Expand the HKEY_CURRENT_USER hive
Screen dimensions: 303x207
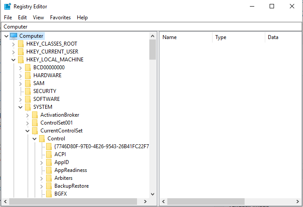(13, 52)
